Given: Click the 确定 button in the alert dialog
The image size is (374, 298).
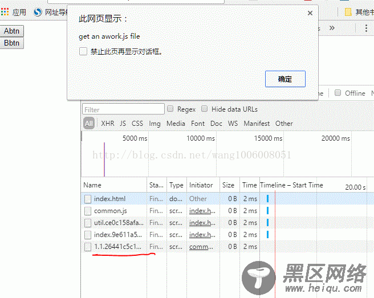Looking at the screenshot, I should pyautogui.click(x=285, y=79).
